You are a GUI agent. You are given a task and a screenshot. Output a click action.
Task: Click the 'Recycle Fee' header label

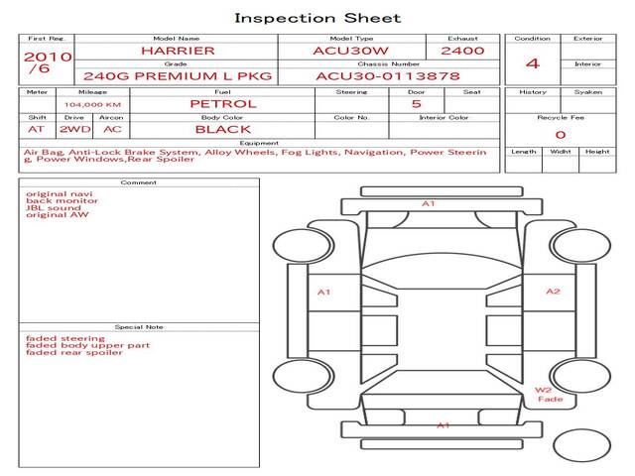[561, 117]
